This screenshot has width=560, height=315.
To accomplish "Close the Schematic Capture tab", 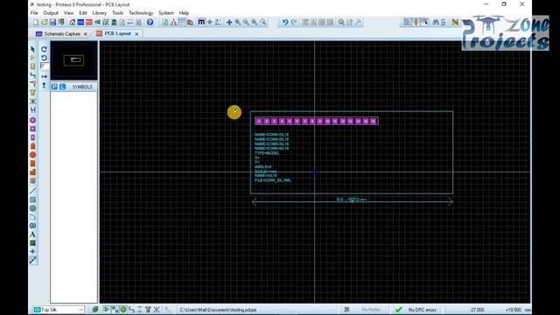I will [86, 34].
